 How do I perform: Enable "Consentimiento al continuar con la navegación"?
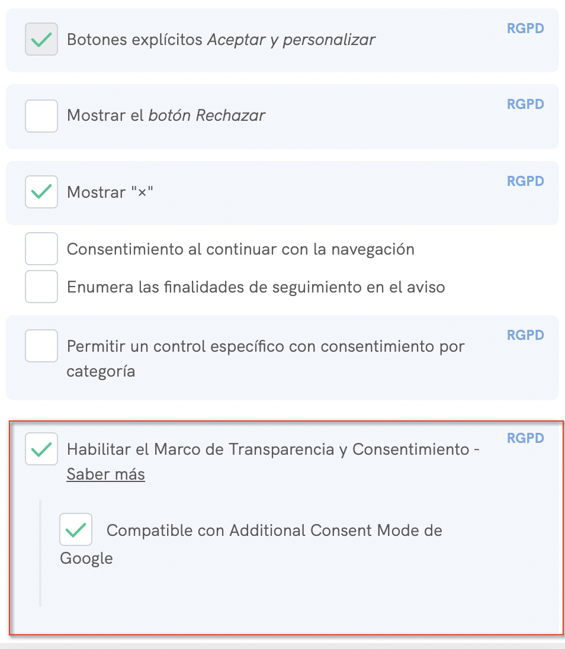pyautogui.click(x=41, y=249)
